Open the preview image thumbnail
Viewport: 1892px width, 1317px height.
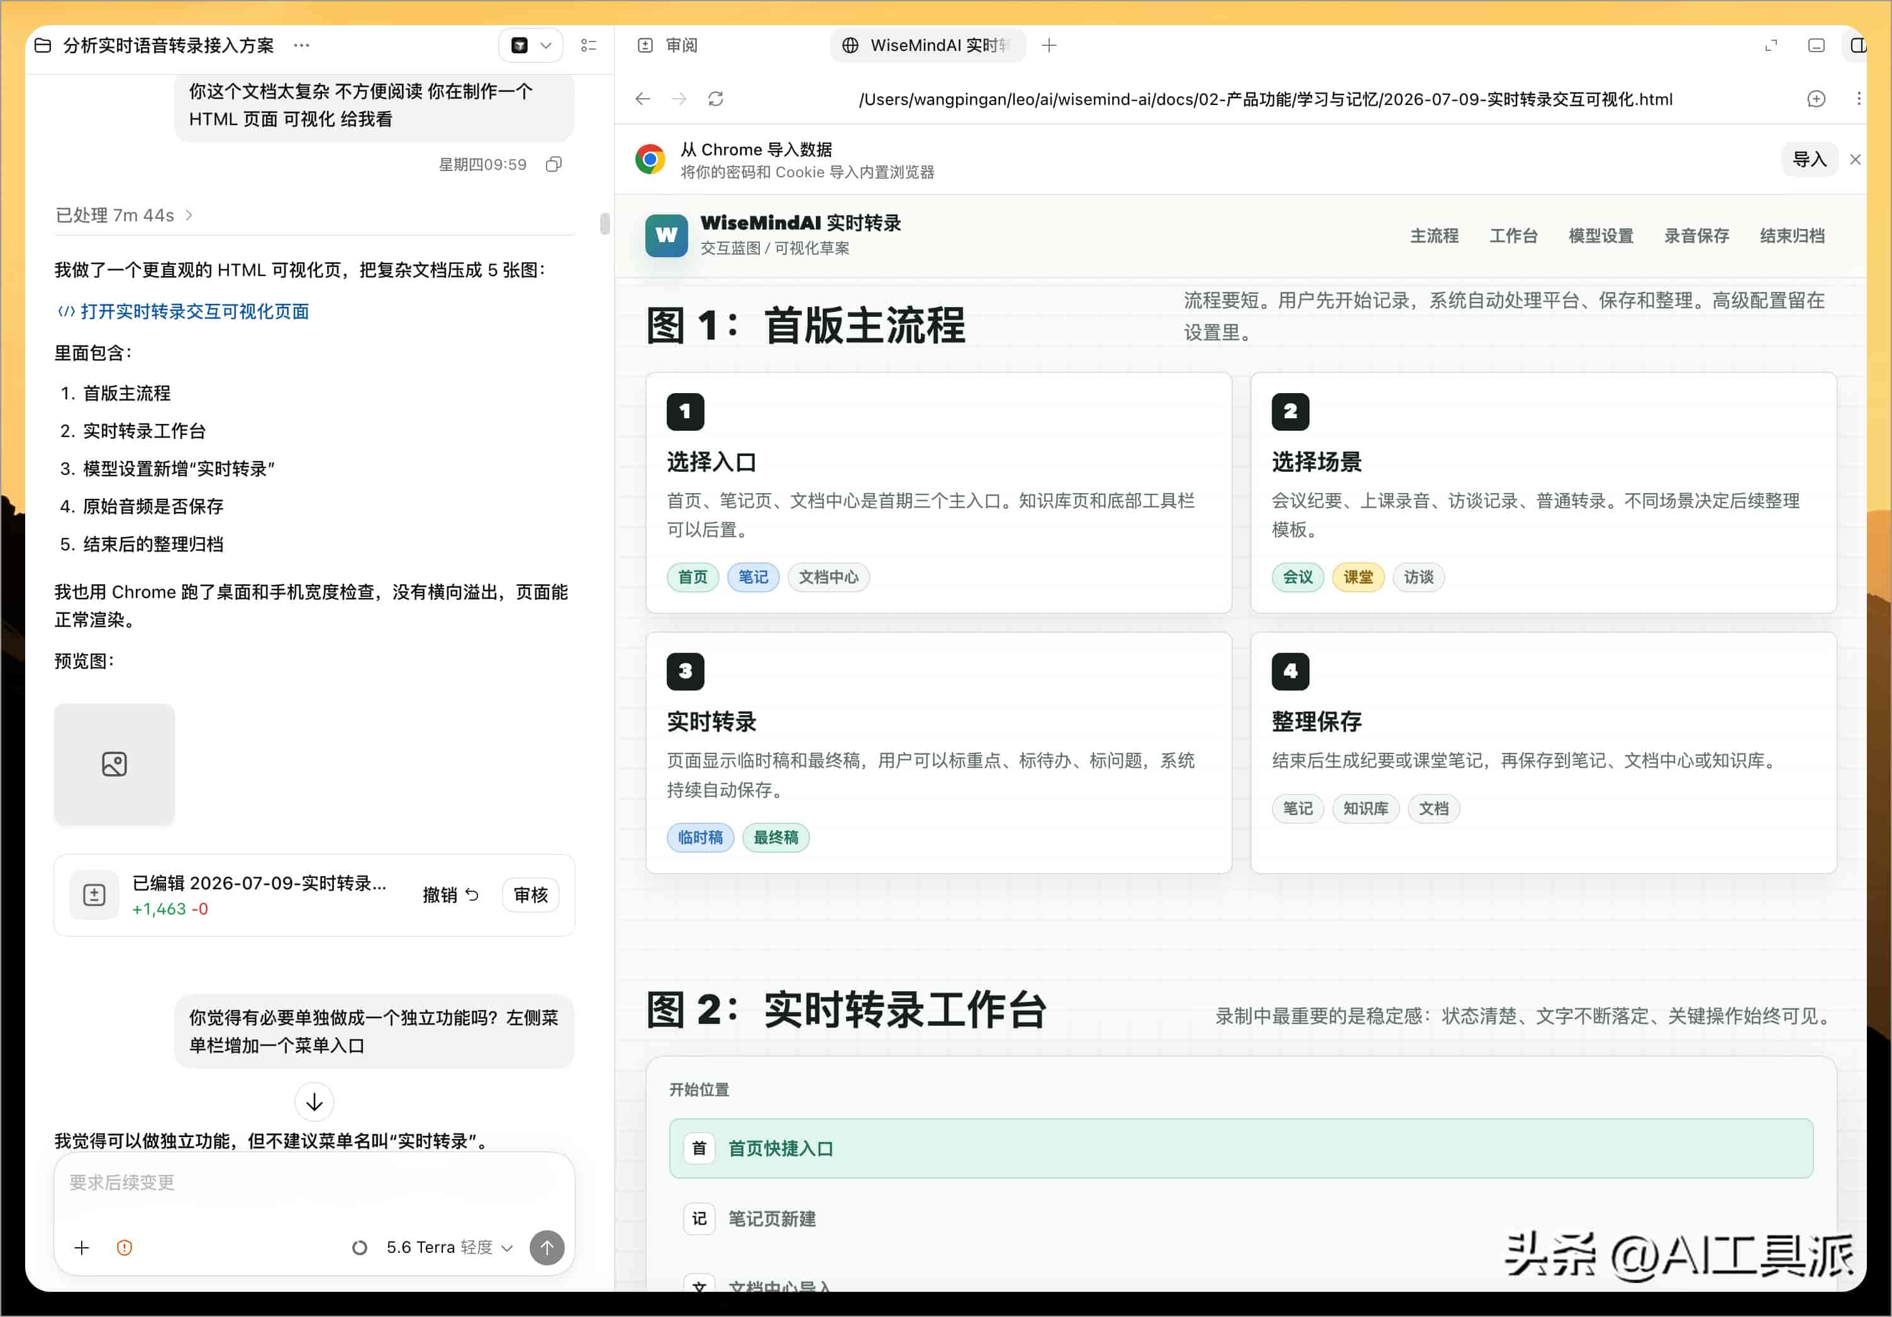click(114, 764)
